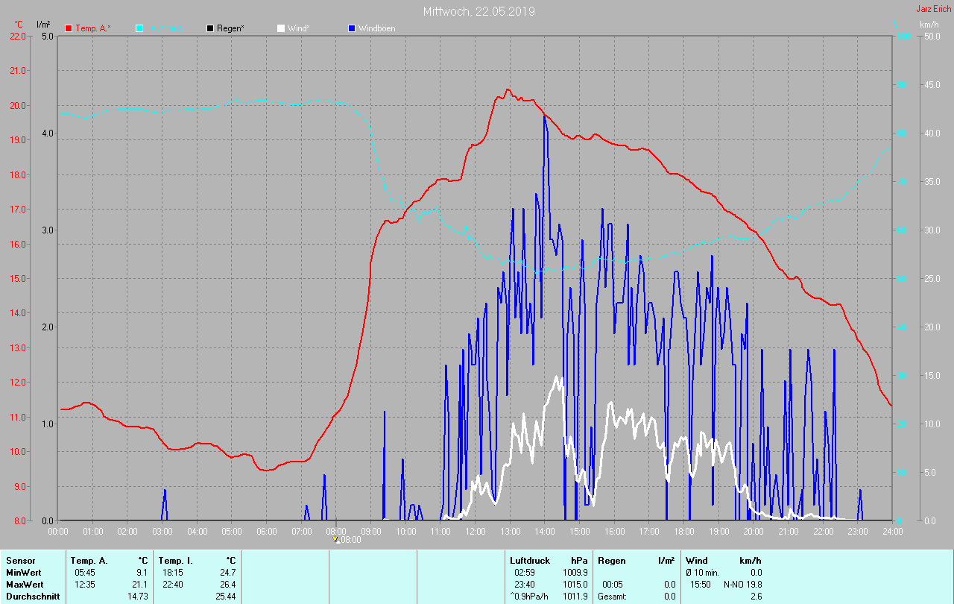Click the maximum time '22:40' for Temp. I.

point(173,585)
